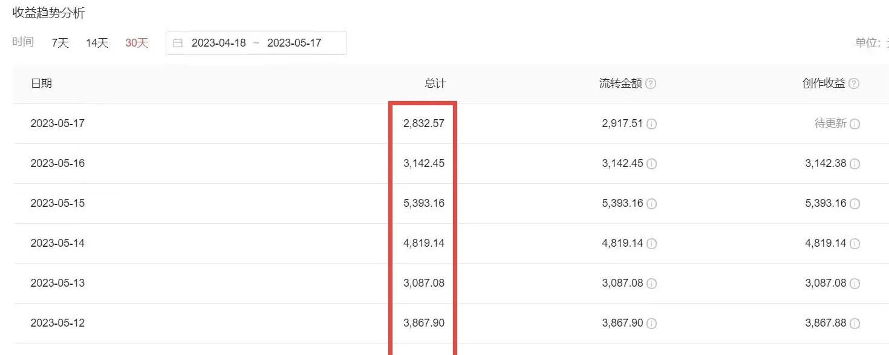Click info icon beside 创作收益 4,819.14
Viewport: 889px width, 355px height.
(855, 244)
